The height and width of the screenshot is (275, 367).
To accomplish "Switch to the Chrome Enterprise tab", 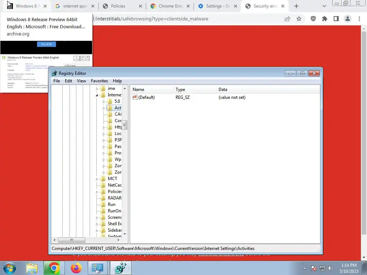I will pos(171,6).
